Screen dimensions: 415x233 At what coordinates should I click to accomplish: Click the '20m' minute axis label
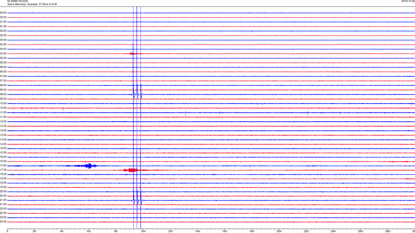pos(279,231)
